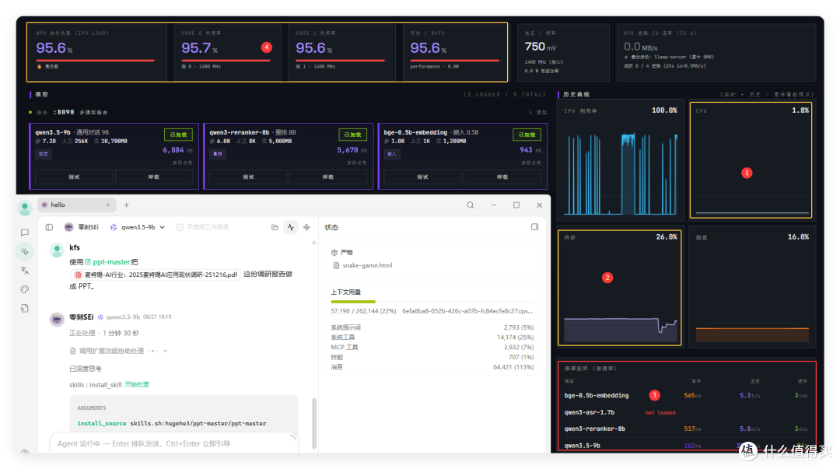Image resolution: width=840 pixels, height=469 pixels.
Task: Close the hello tab
Action: point(108,205)
